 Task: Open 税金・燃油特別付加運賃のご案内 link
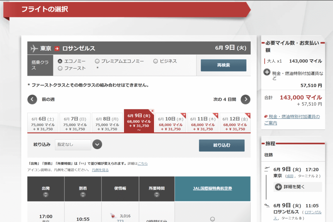(x=292, y=120)
